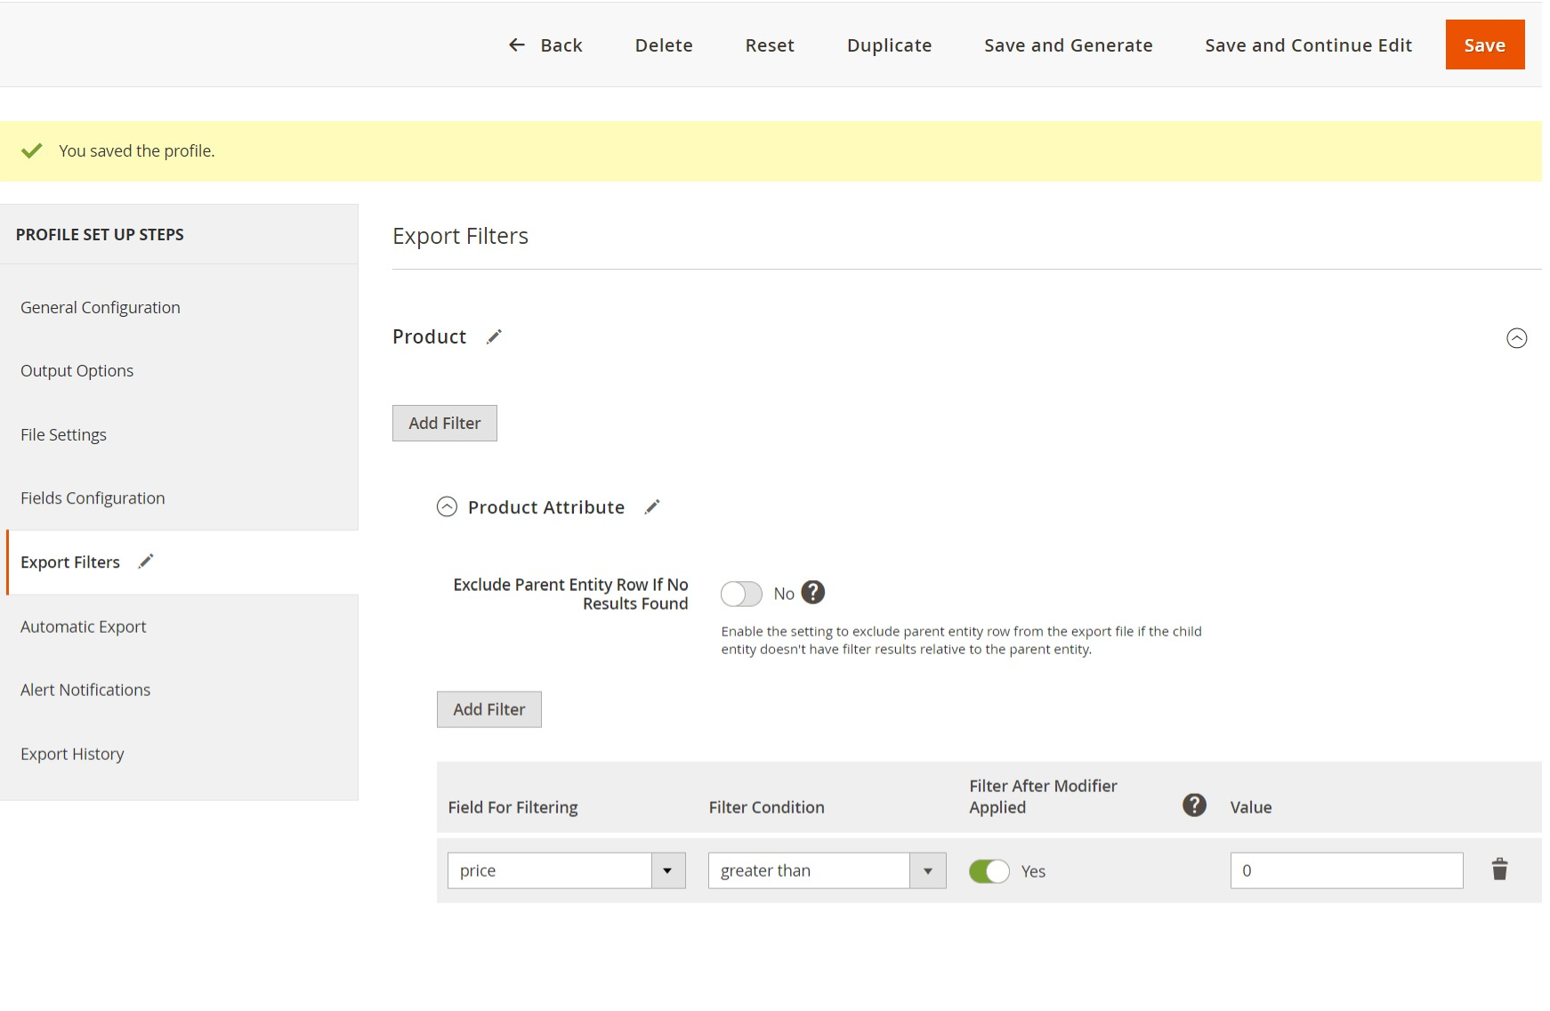The height and width of the screenshot is (1011, 1550).
Task: Click the green checkmark in saved message
Action: [x=32, y=150]
